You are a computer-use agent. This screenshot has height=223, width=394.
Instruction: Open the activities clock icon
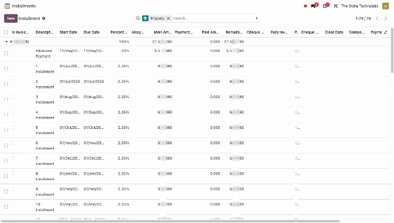[x=325, y=6]
